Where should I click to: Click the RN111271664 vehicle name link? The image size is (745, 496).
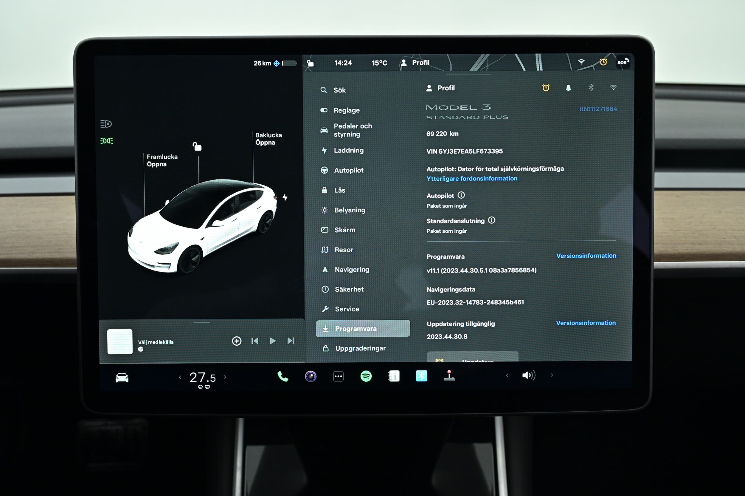click(x=598, y=109)
